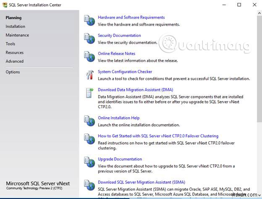Click the Download Data Migration Assistant icon
The image size is (262, 199).
[x=89, y=93]
